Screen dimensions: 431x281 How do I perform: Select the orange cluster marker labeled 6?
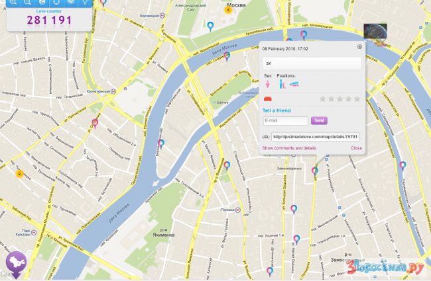click(19, 174)
